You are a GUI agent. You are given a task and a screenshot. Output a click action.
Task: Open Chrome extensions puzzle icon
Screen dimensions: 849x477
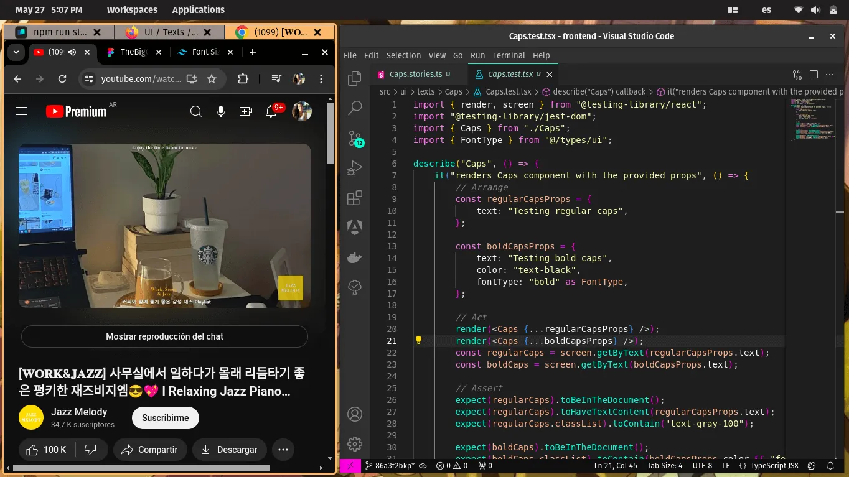click(243, 79)
